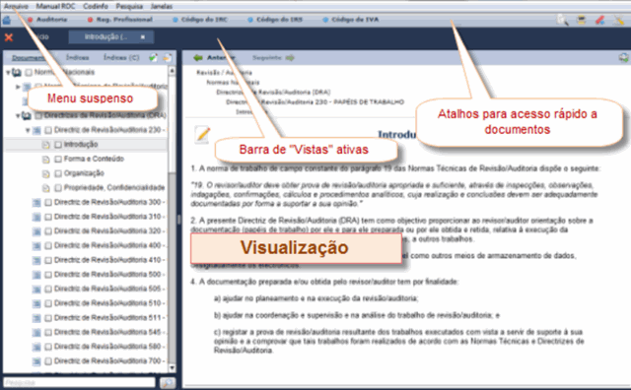631x390 pixels.
Task: Click the print icon in top toolbar
Action: 581,20
